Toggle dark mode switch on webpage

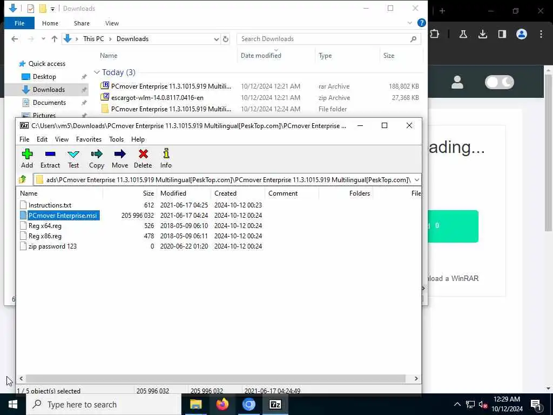500,82
